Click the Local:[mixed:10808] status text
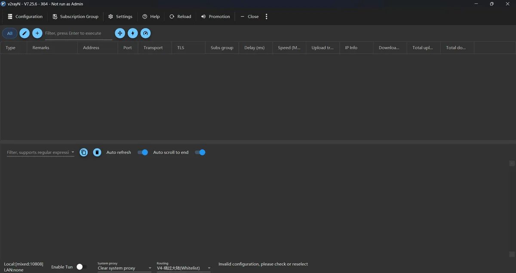The width and height of the screenshot is (516, 273). point(24,264)
